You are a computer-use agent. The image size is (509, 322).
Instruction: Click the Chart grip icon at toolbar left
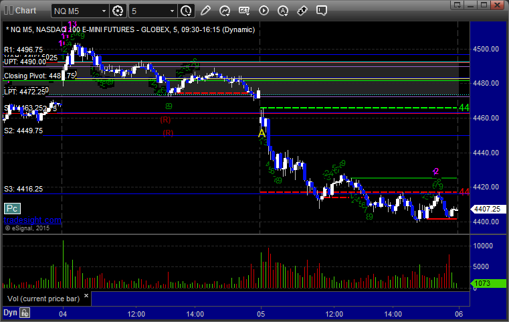[9, 11]
